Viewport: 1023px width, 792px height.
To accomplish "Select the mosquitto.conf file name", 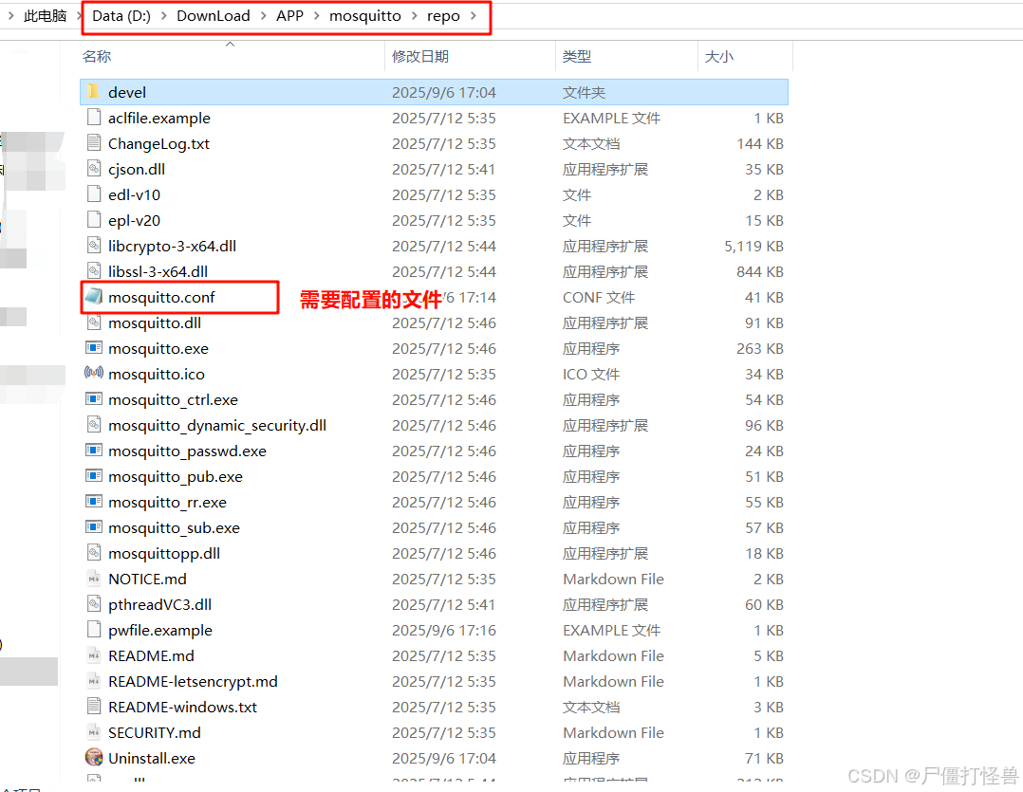I will coord(161,297).
